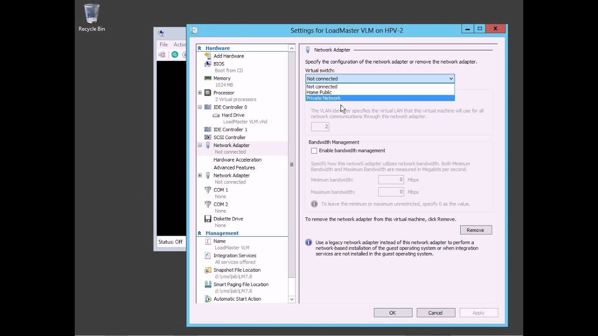
Task: Click the Automatic Start Action icon
Action: [x=208, y=299]
